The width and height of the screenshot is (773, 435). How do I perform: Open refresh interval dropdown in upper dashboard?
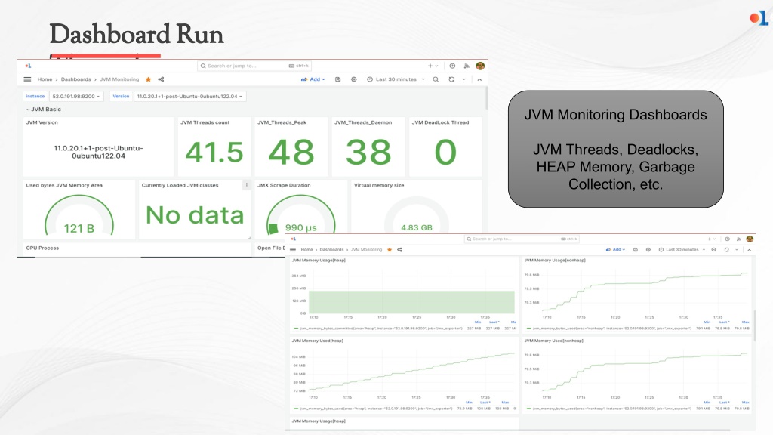(464, 79)
